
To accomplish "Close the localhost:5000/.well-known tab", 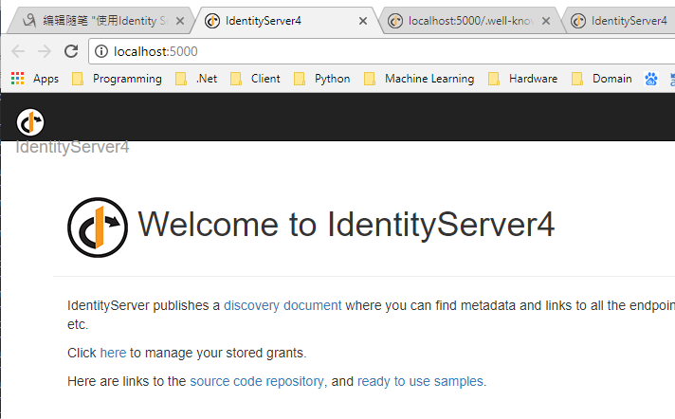I will 546,21.
